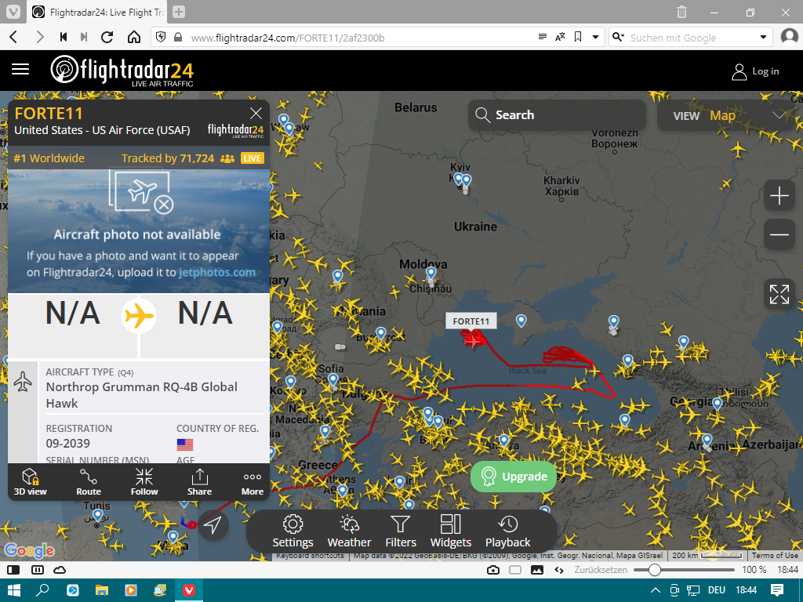Follow the FORTE11 aircraft
Viewport: 803px width, 602px height.
click(144, 482)
